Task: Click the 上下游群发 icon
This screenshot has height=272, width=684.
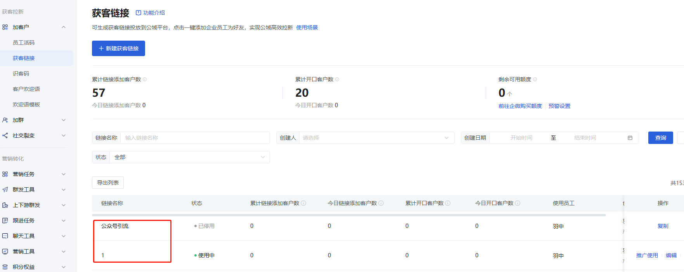Action: click(x=5, y=205)
